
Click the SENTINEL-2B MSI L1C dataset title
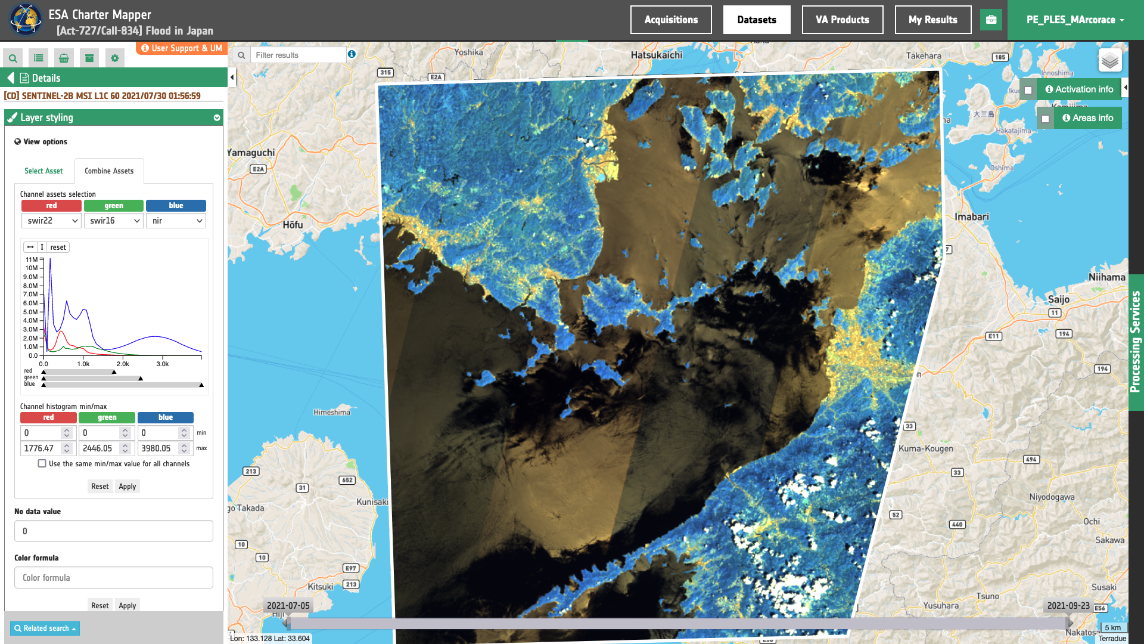click(x=102, y=96)
